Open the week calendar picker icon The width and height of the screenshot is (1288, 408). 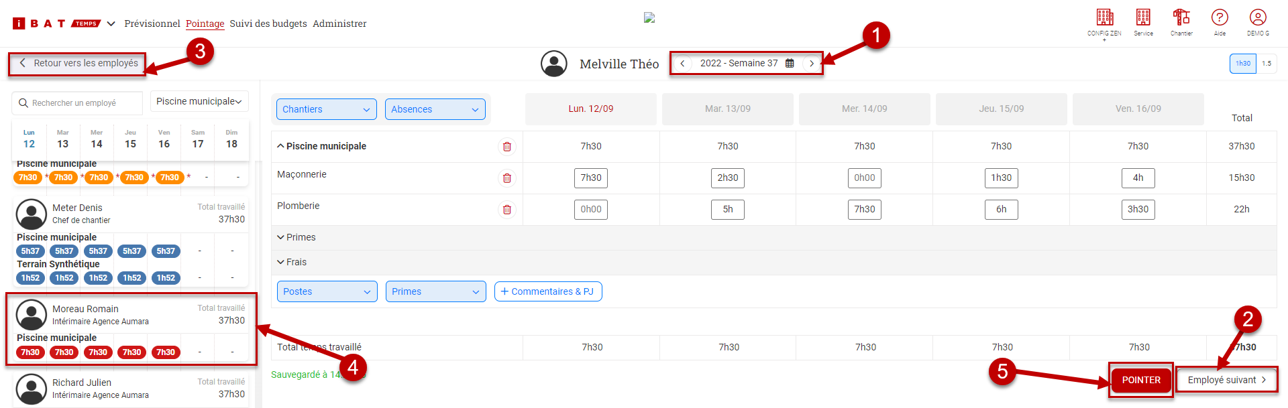(790, 64)
